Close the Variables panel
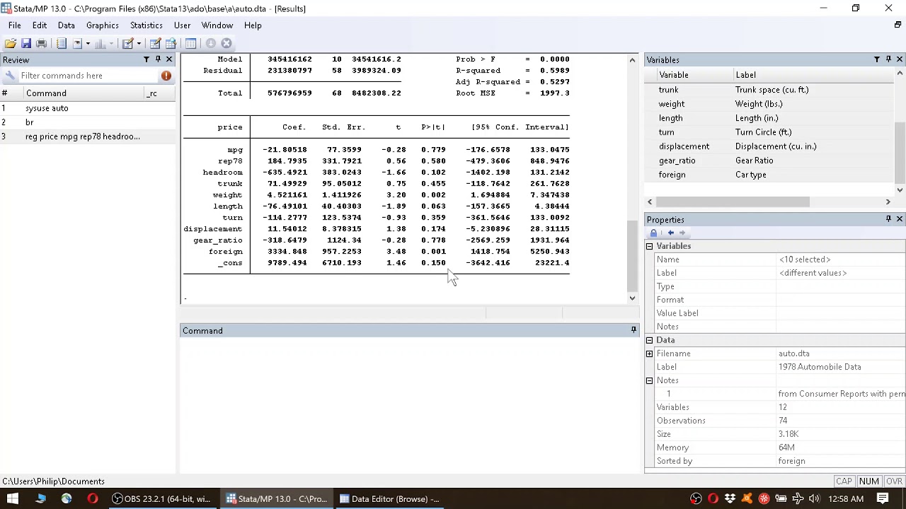 tap(900, 59)
